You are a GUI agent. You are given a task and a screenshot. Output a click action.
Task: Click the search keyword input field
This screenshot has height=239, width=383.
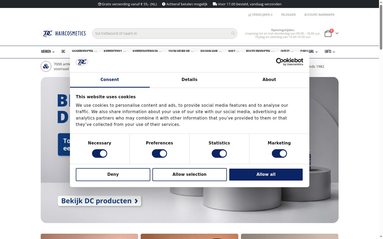[165, 33]
